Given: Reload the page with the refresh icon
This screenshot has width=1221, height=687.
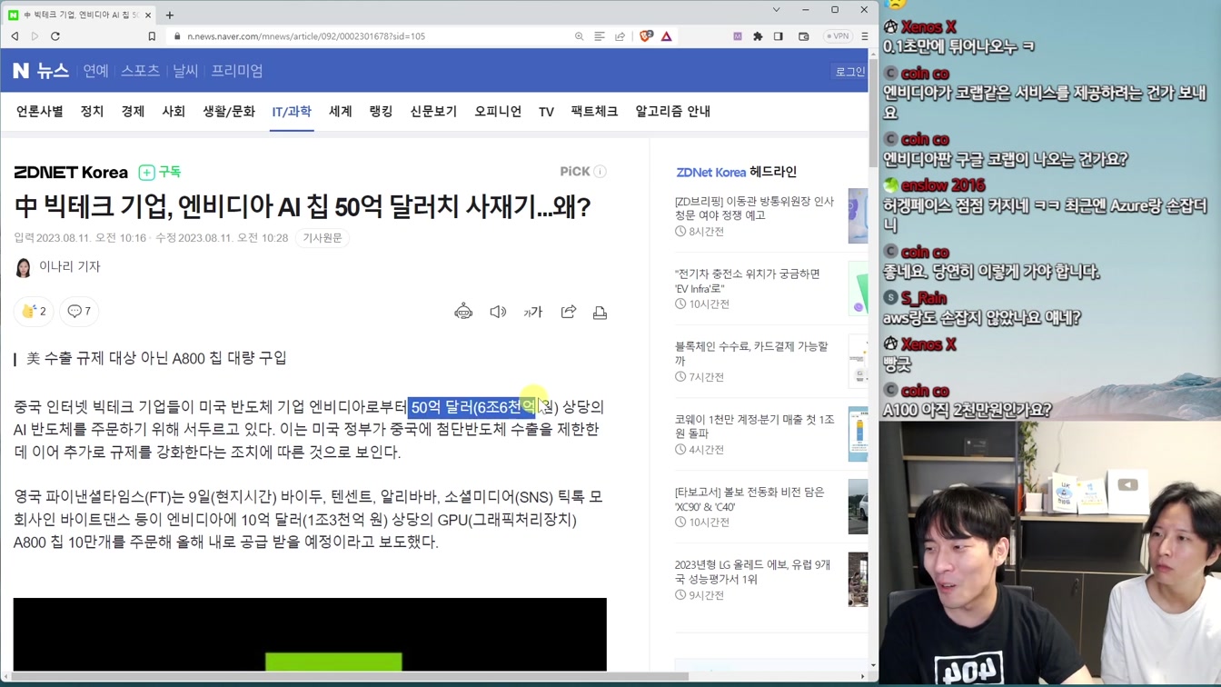Looking at the screenshot, I should pos(55,36).
